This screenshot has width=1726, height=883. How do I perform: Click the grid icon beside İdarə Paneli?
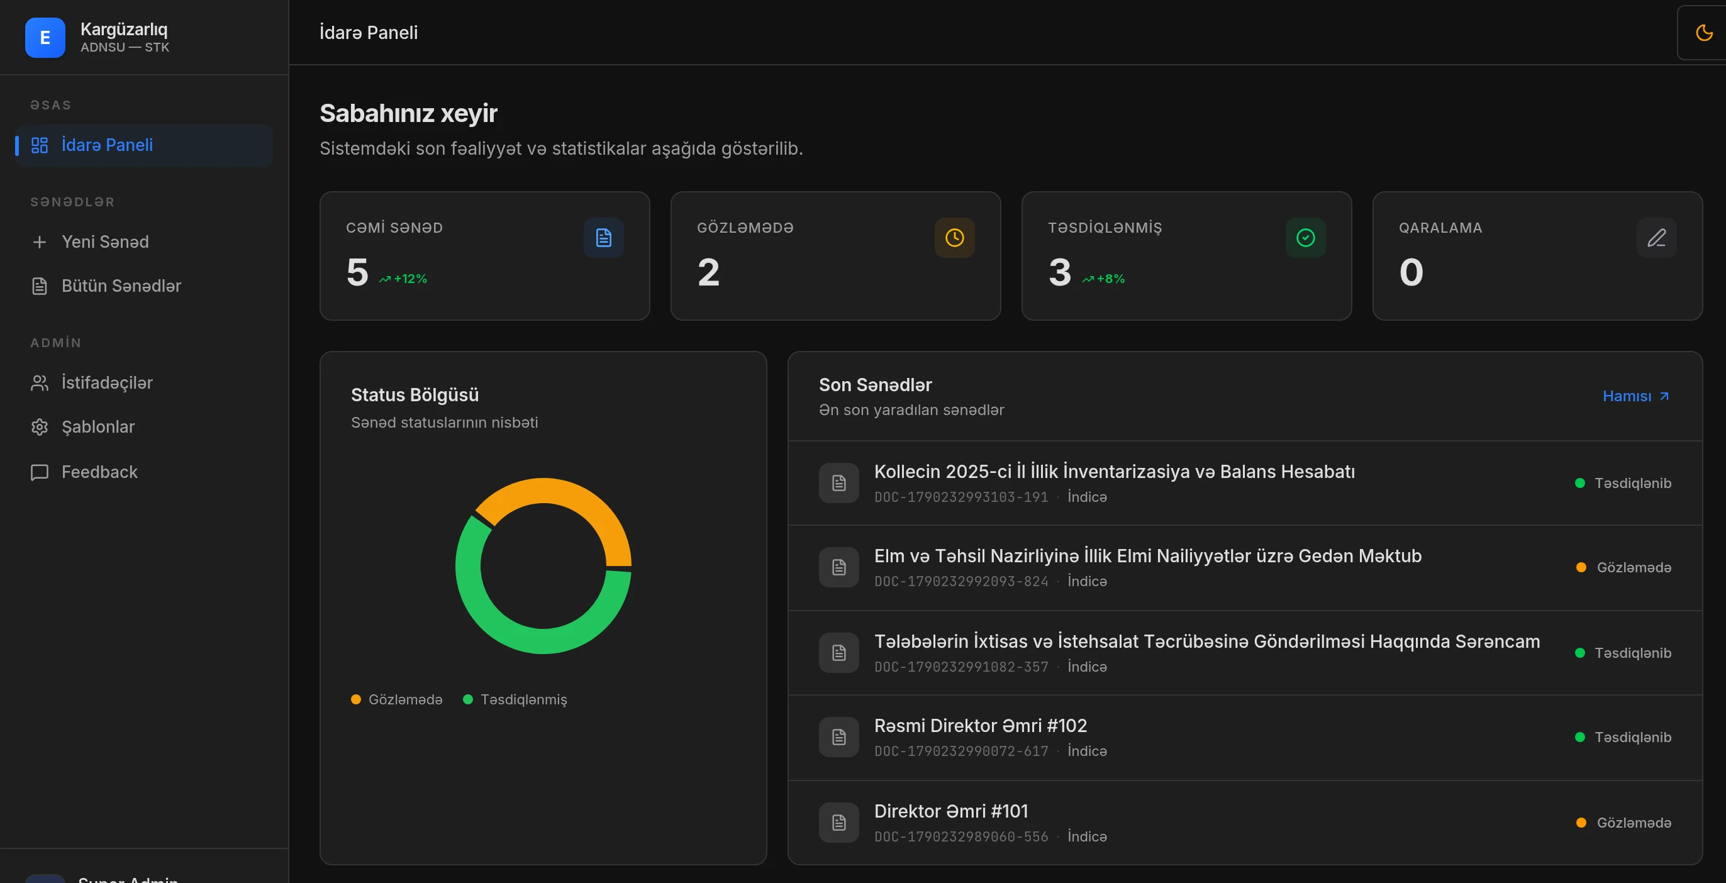coord(40,145)
